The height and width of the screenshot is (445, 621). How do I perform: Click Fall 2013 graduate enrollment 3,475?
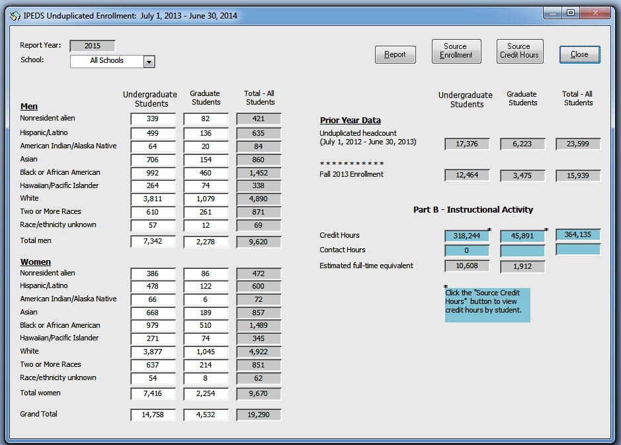coord(522,175)
